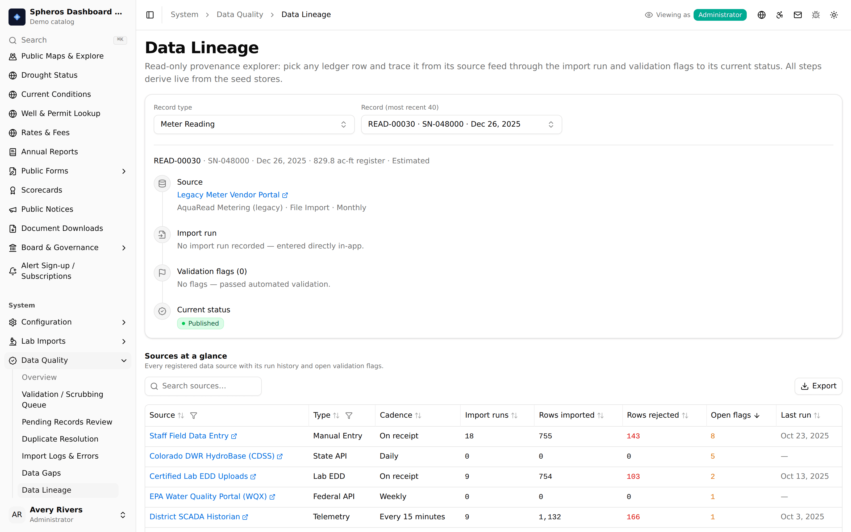851x532 pixels.
Task: Sort by Last run column
Action: pos(817,415)
